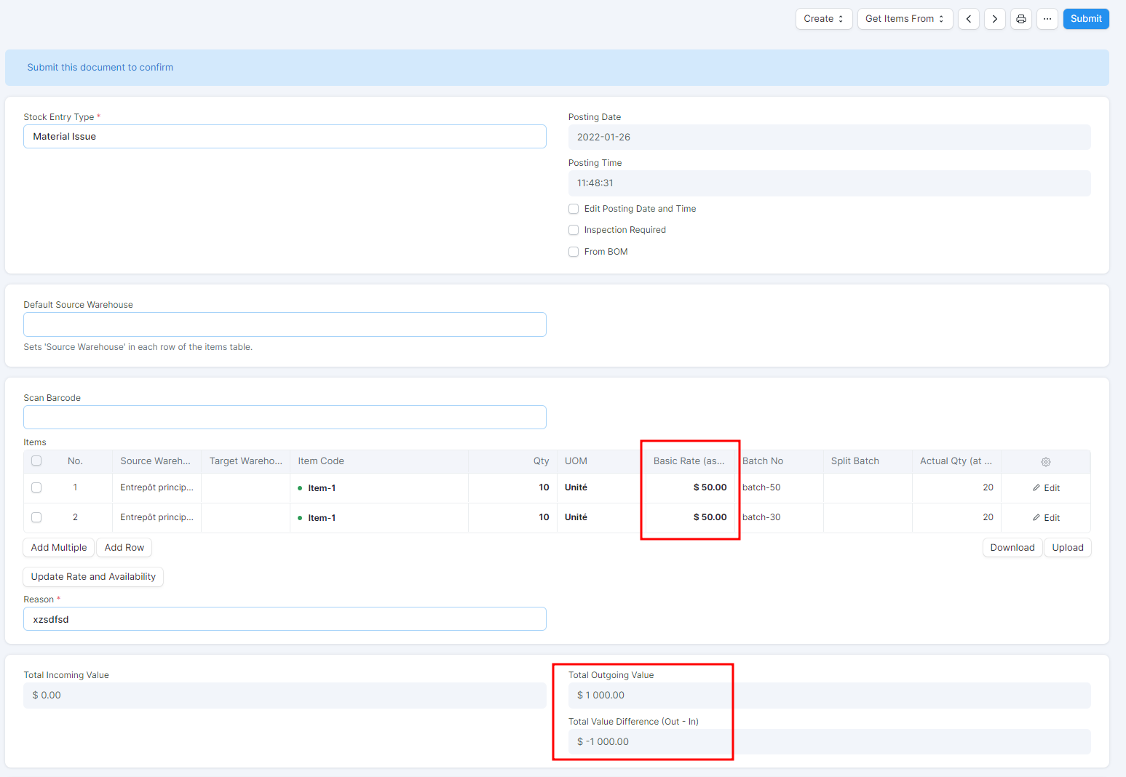The width and height of the screenshot is (1126, 777).
Task: Open the Stock Entry Type selector
Action: [285, 136]
